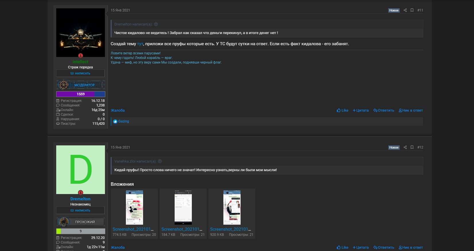
Task: Quote intellect's post with Цитата
Action: [361, 110]
